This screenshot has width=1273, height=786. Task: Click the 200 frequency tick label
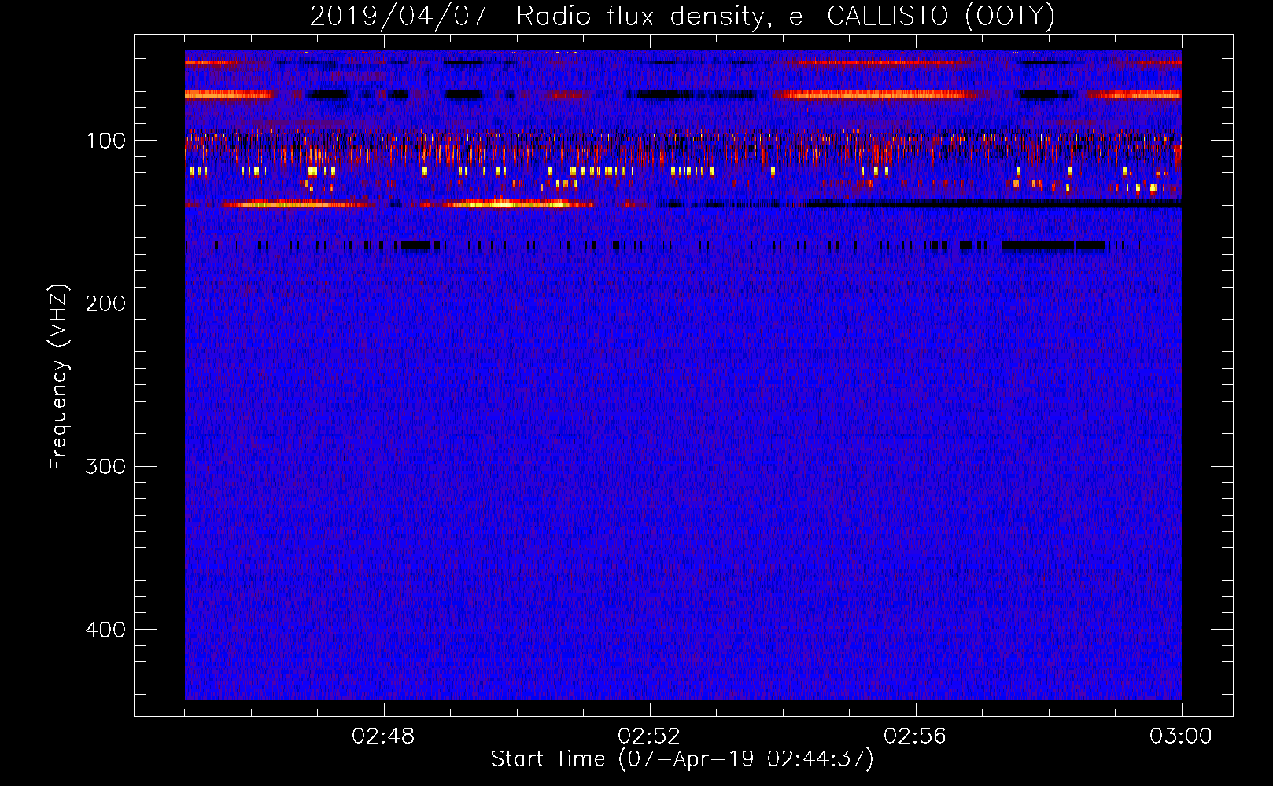coord(105,303)
